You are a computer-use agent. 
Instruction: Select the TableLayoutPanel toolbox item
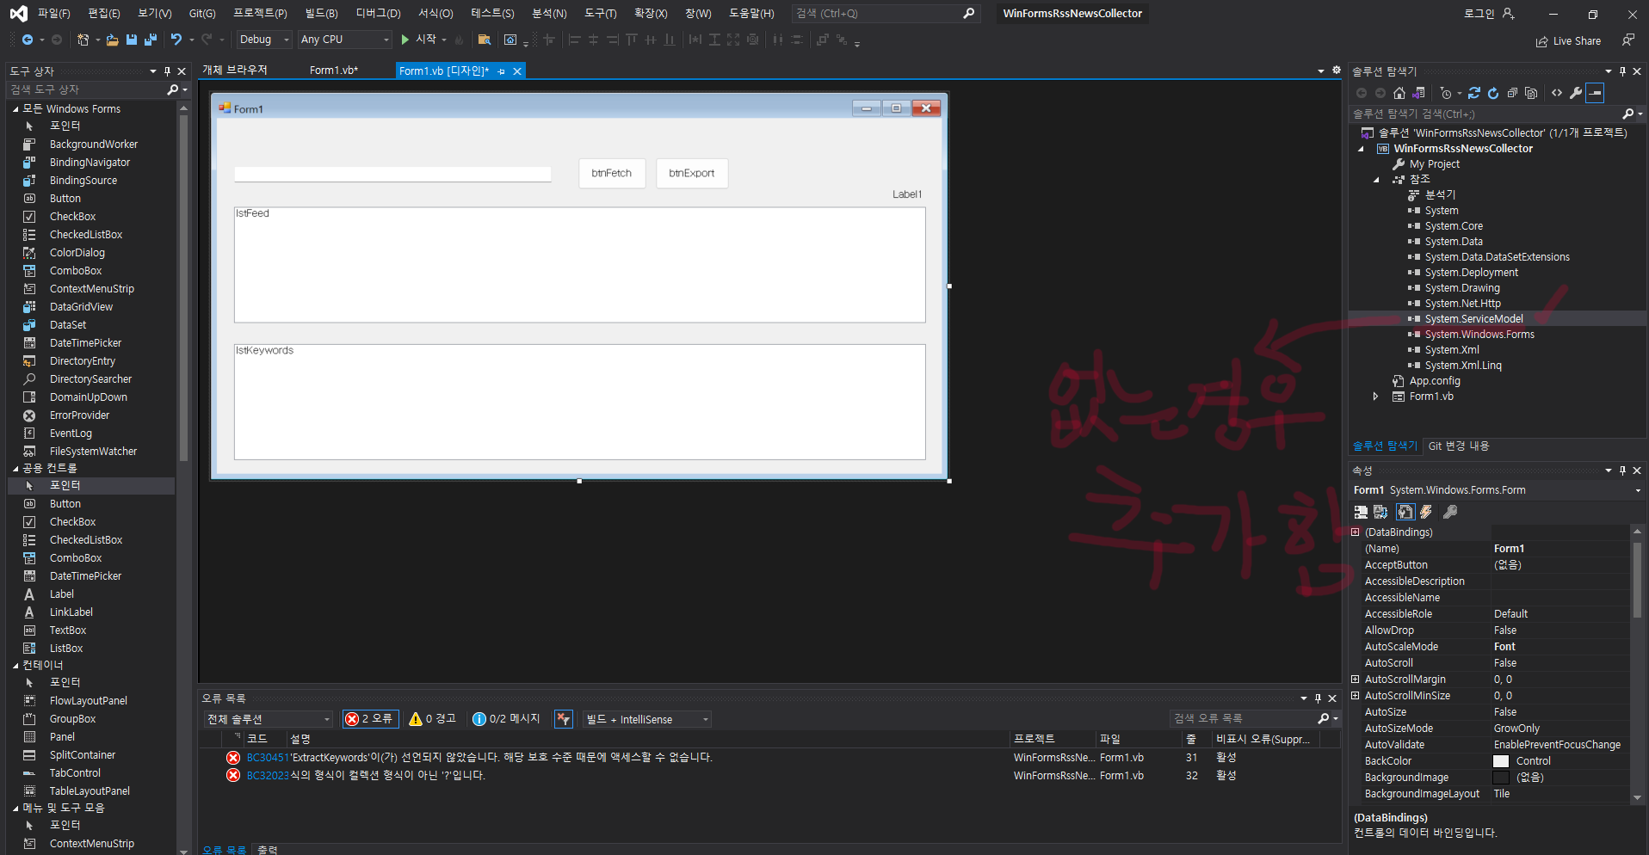90,791
